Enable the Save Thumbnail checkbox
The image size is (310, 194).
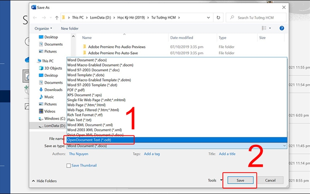(69, 165)
